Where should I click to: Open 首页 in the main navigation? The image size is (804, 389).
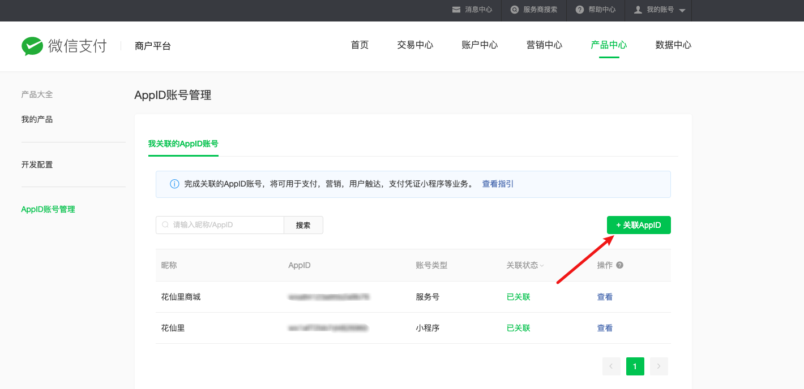[x=360, y=45]
